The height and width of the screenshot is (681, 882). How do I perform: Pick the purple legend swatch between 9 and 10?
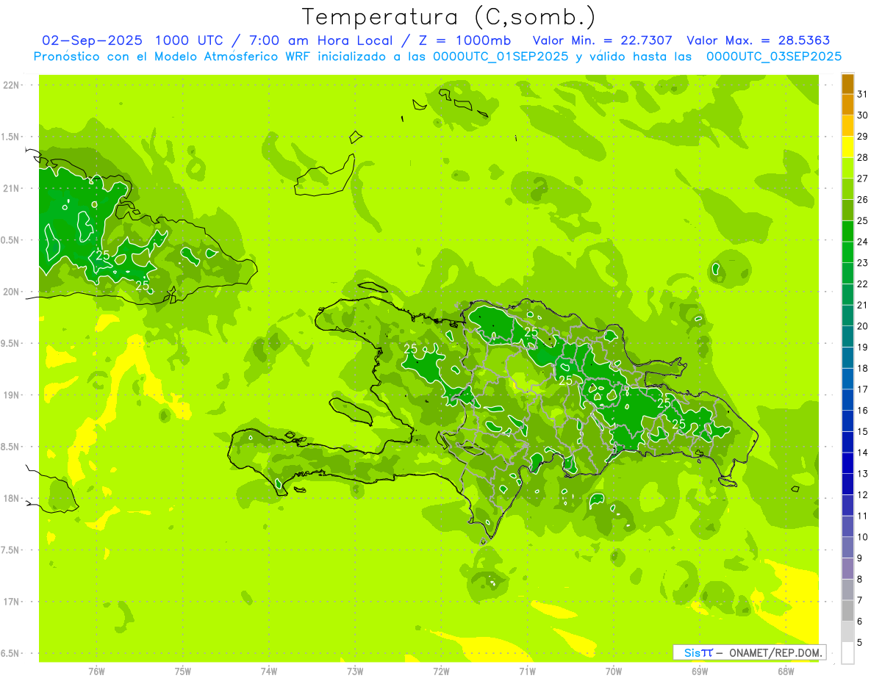(x=847, y=547)
